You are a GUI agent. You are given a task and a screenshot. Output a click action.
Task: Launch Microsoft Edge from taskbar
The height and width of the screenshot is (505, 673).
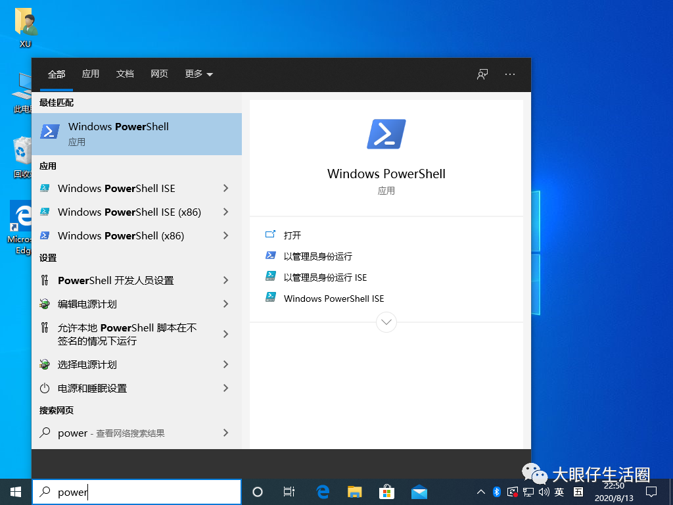coord(323,492)
